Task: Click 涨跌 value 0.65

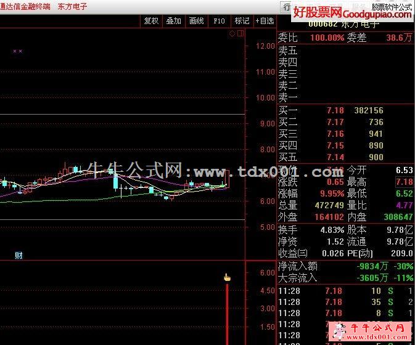Action: [335, 182]
